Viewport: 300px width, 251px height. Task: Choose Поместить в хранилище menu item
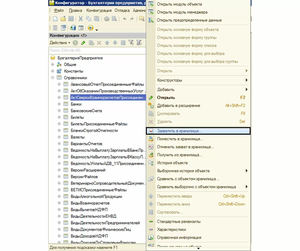point(198,139)
